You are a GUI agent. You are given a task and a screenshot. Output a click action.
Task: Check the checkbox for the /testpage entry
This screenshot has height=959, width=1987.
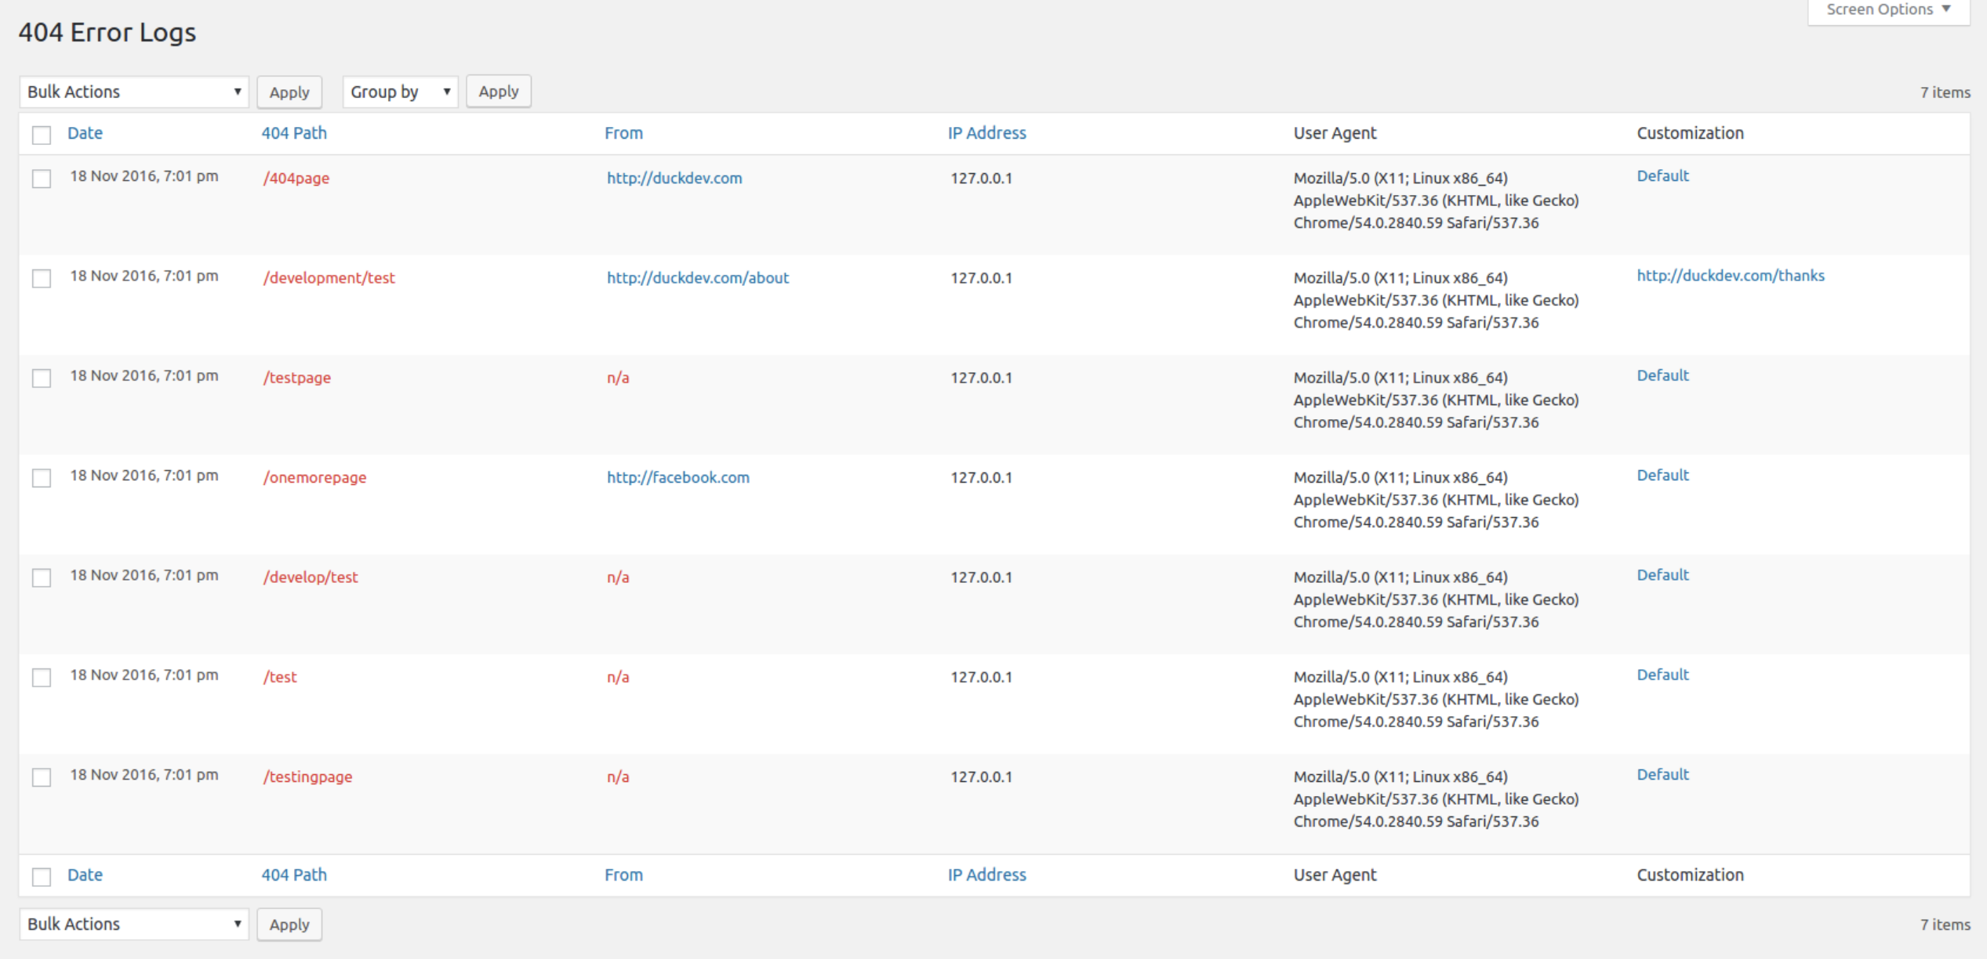42,378
